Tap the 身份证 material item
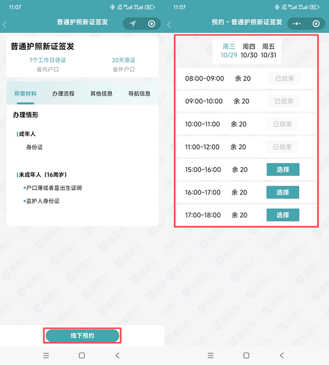Screen dimensions: 329x365 click(35, 147)
